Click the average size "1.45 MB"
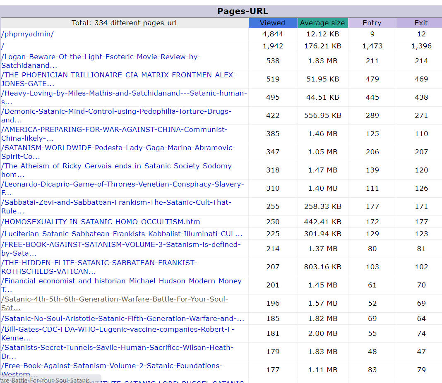442x383 pixels. tap(323, 285)
